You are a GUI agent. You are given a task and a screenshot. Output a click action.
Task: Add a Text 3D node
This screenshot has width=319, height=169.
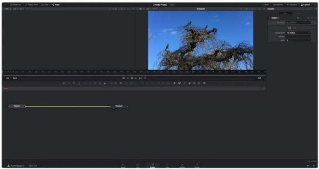tap(184, 83)
